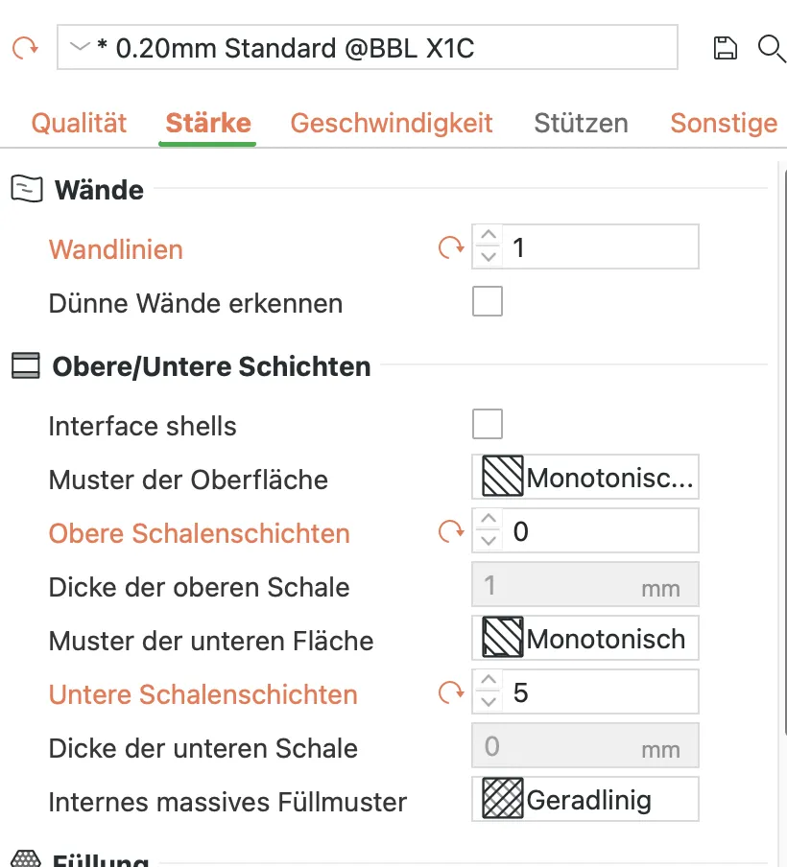Image resolution: width=787 pixels, height=867 pixels.
Task: Switch to the Qualität tab
Action: 79,123
